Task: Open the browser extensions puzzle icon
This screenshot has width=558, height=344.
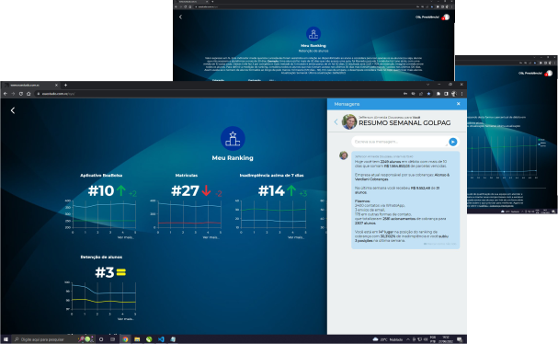Action: coord(438,94)
